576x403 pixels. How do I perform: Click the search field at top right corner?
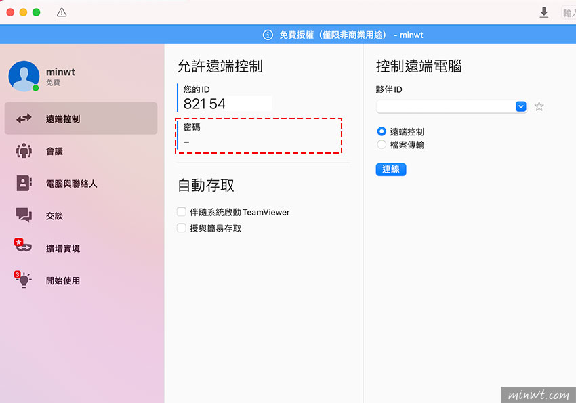569,13
